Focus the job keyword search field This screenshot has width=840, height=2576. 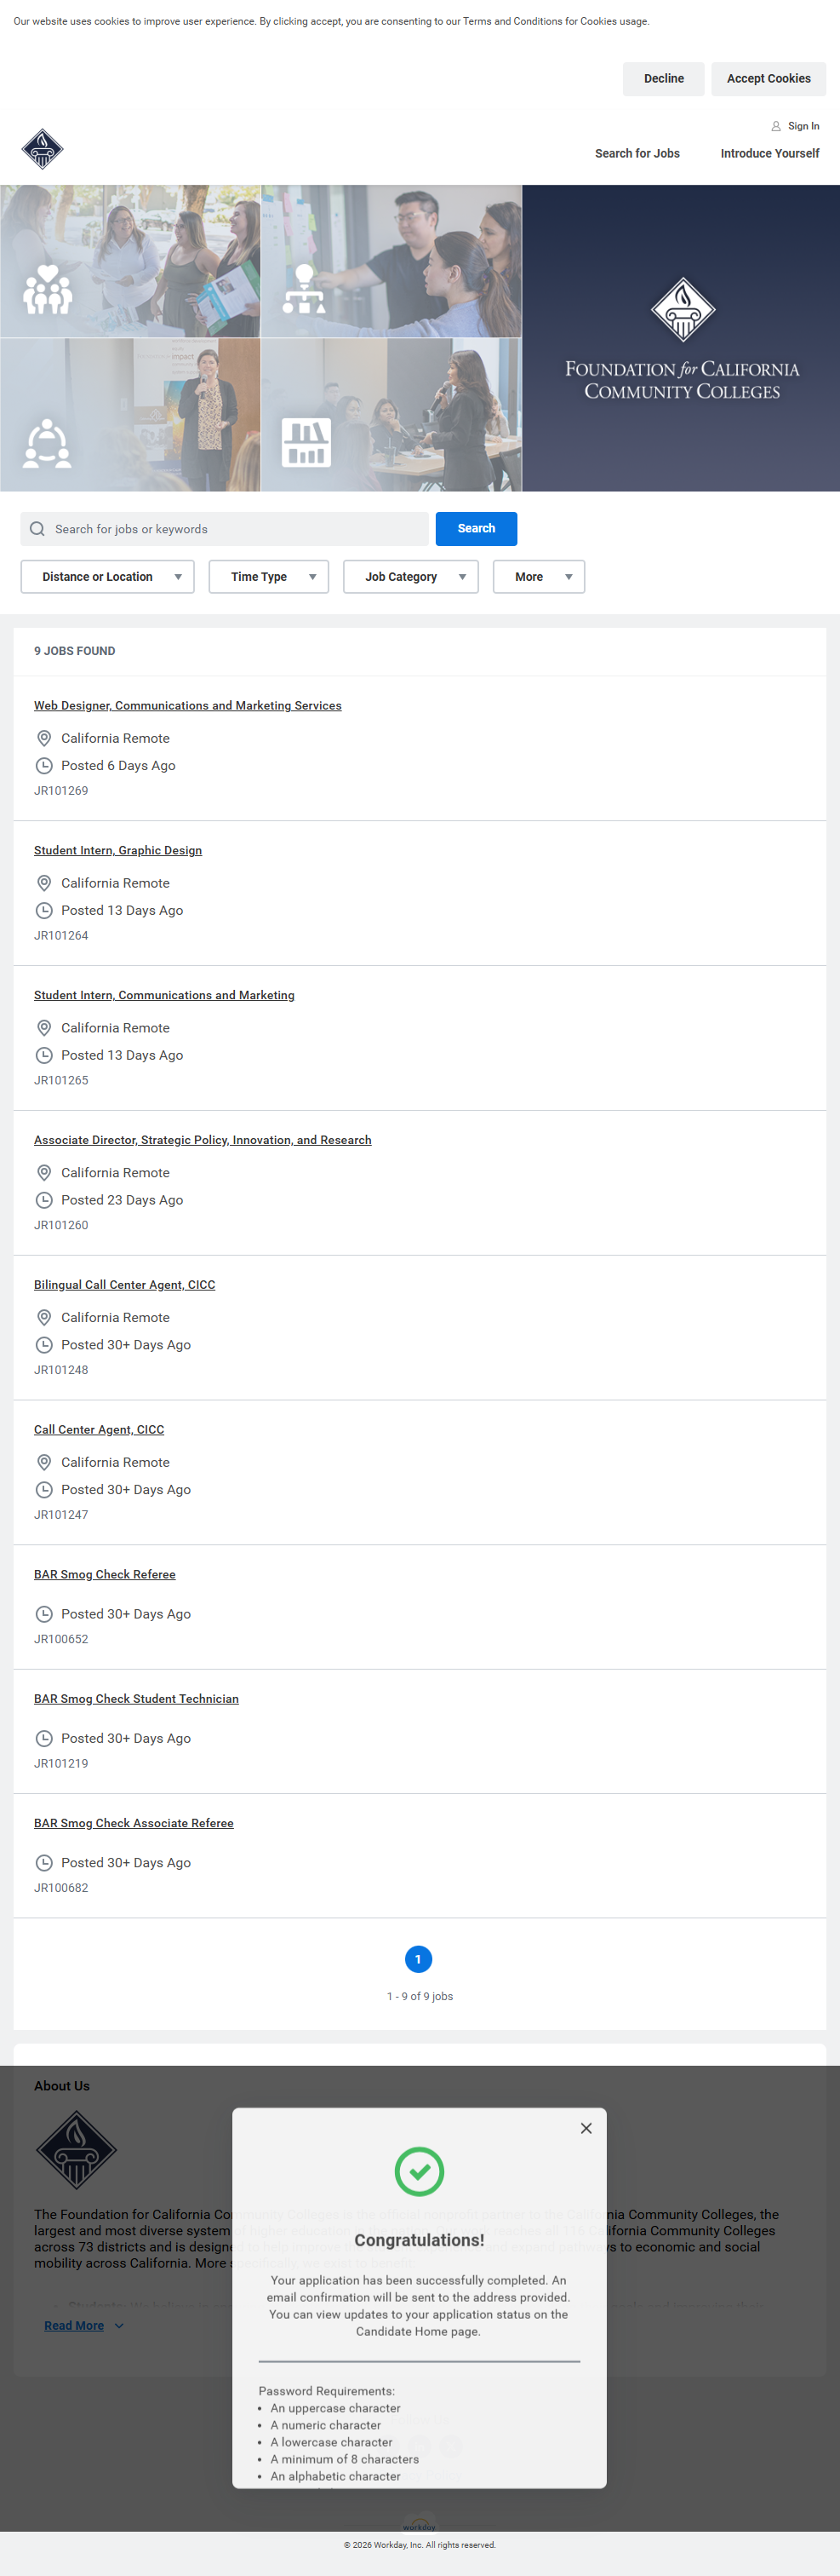pos(235,529)
